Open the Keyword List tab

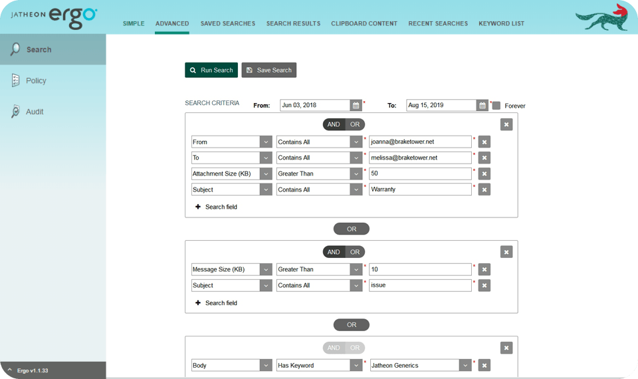pyautogui.click(x=501, y=24)
